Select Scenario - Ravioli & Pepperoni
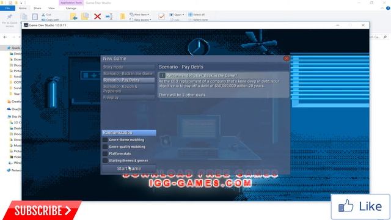 click(x=129, y=89)
